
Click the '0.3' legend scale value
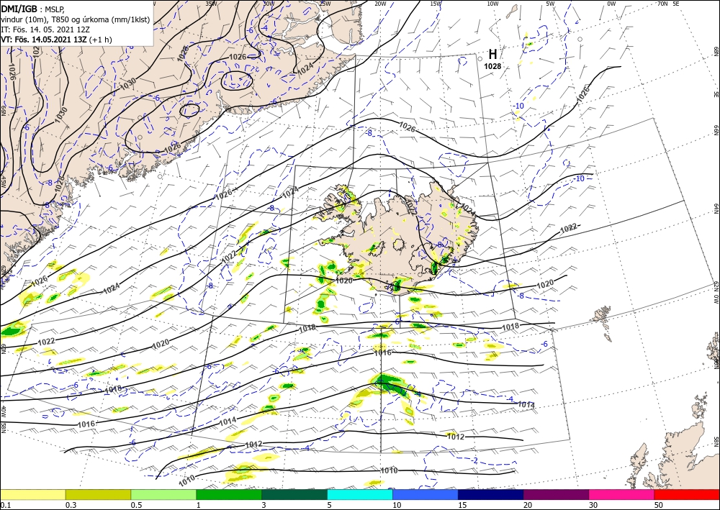(71, 505)
